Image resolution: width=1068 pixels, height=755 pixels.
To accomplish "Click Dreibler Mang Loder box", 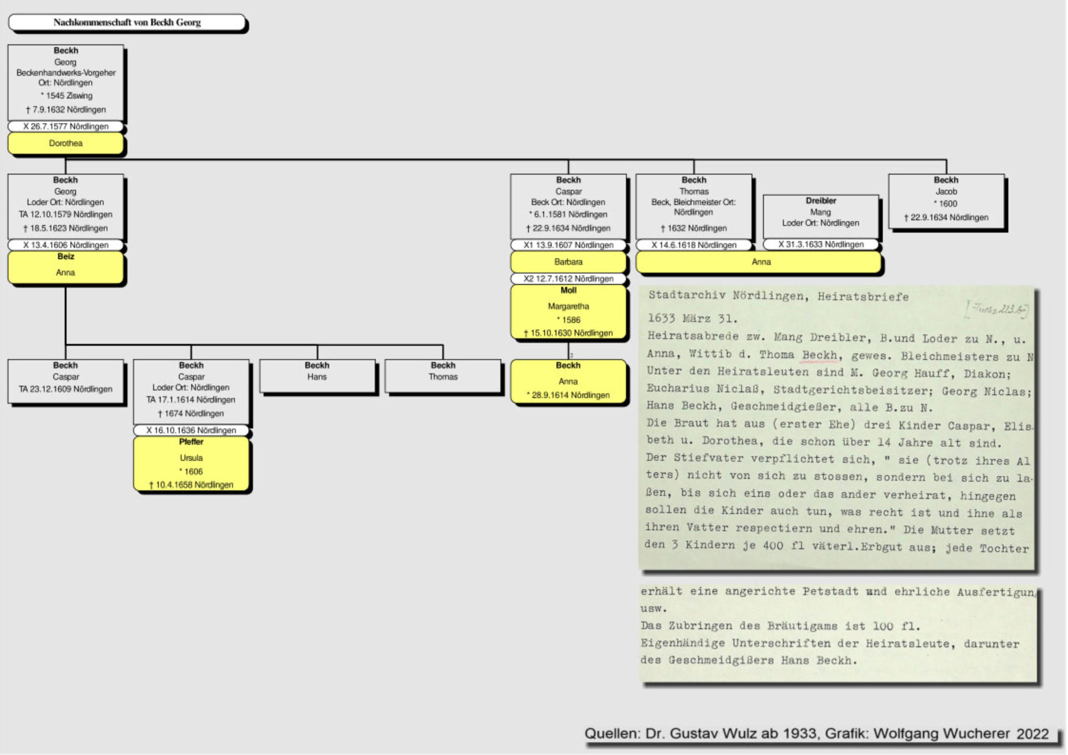I will pyautogui.click(x=821, y=216).
